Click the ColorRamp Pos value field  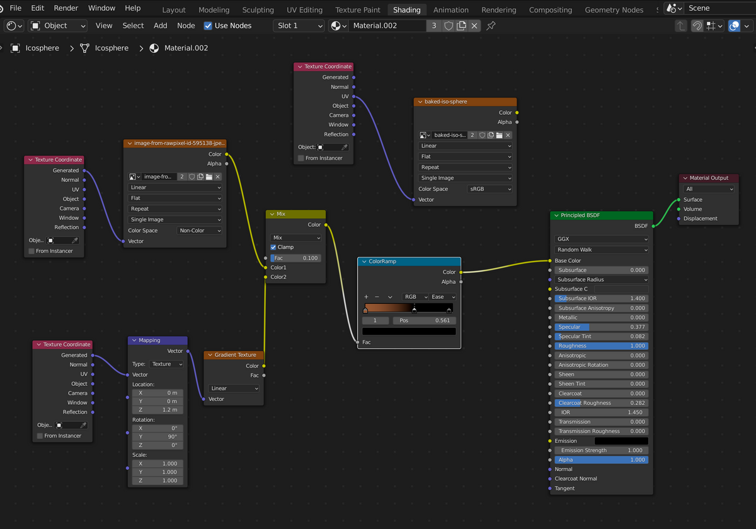tap(424, 320)
